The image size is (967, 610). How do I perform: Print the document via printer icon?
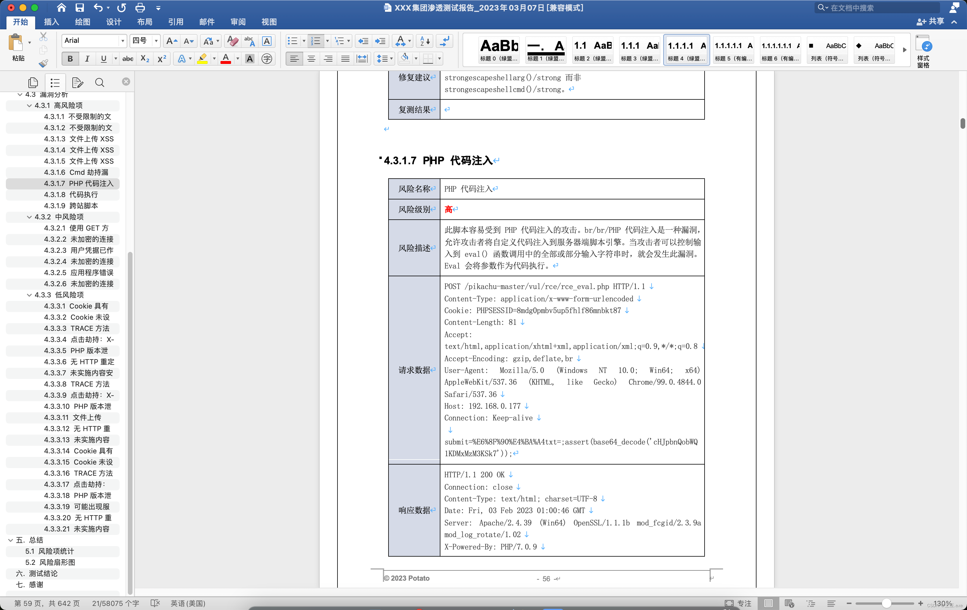[140, 8]
